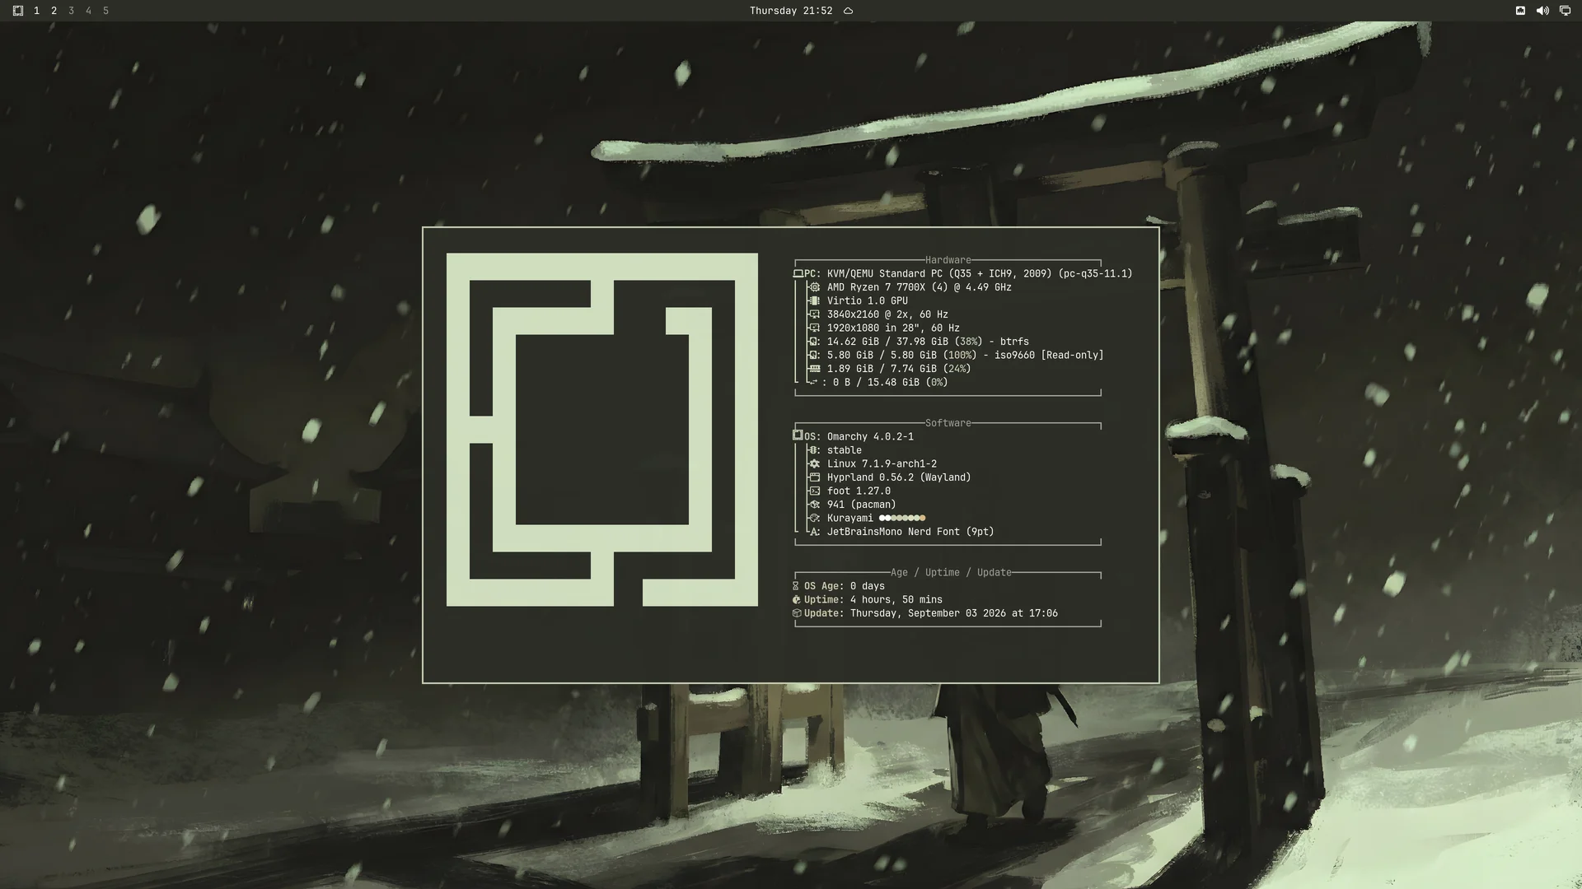Click the Kurayami theme color dots
The height and width of the screenshot is (889, 1582).
pos(902,519)
